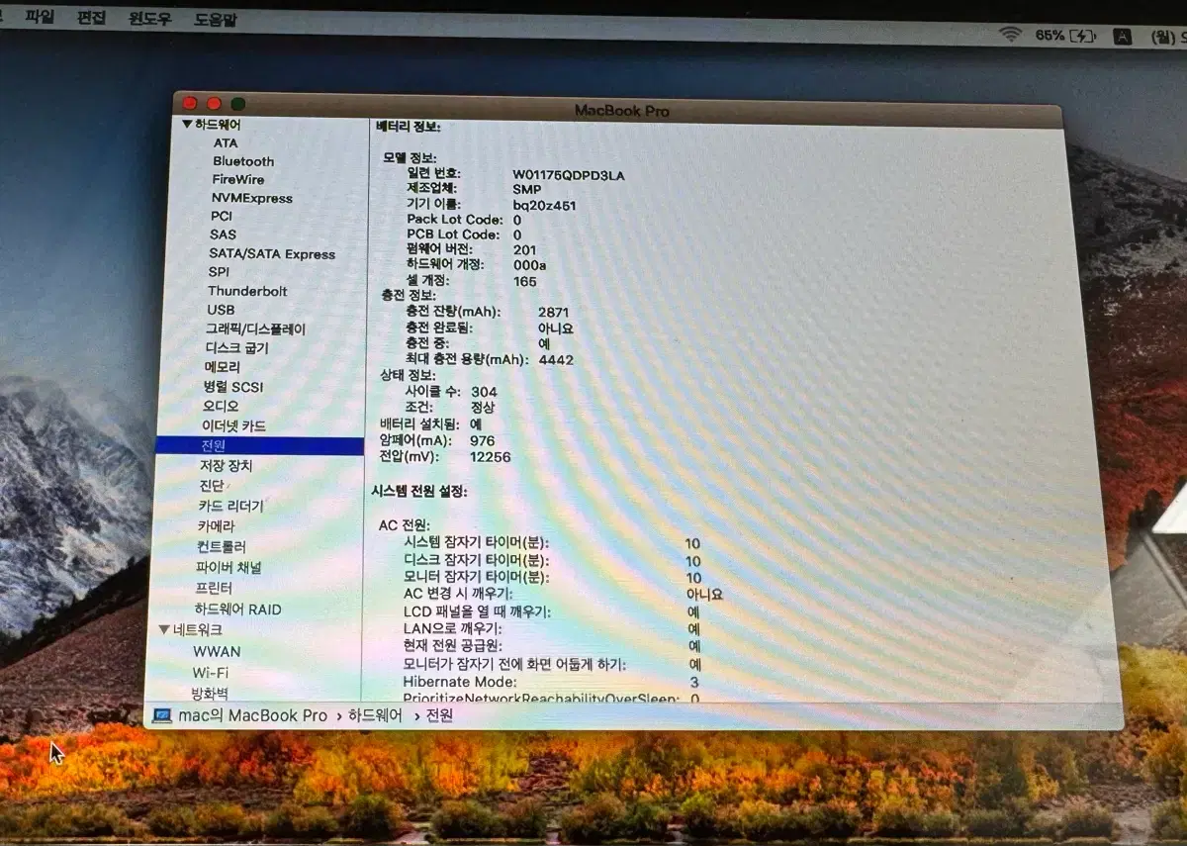Click battery condition value 정상

(x=483, y=408)
